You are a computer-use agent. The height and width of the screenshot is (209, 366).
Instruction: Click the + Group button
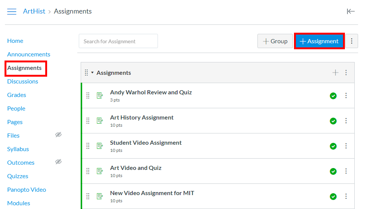(x=275, y=41)
